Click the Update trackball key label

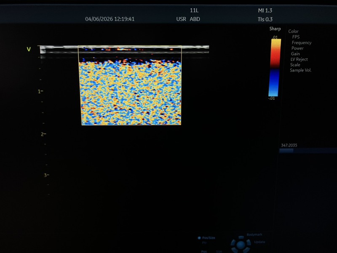coord(259,242)
